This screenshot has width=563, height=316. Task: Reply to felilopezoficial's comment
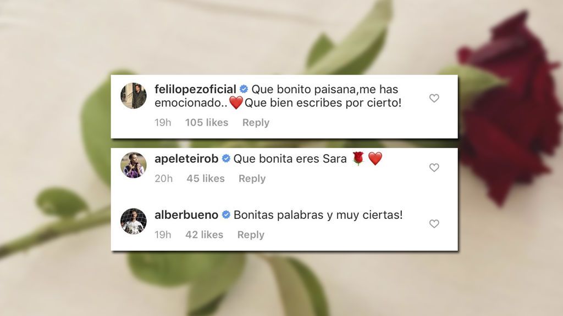[256, 123]
